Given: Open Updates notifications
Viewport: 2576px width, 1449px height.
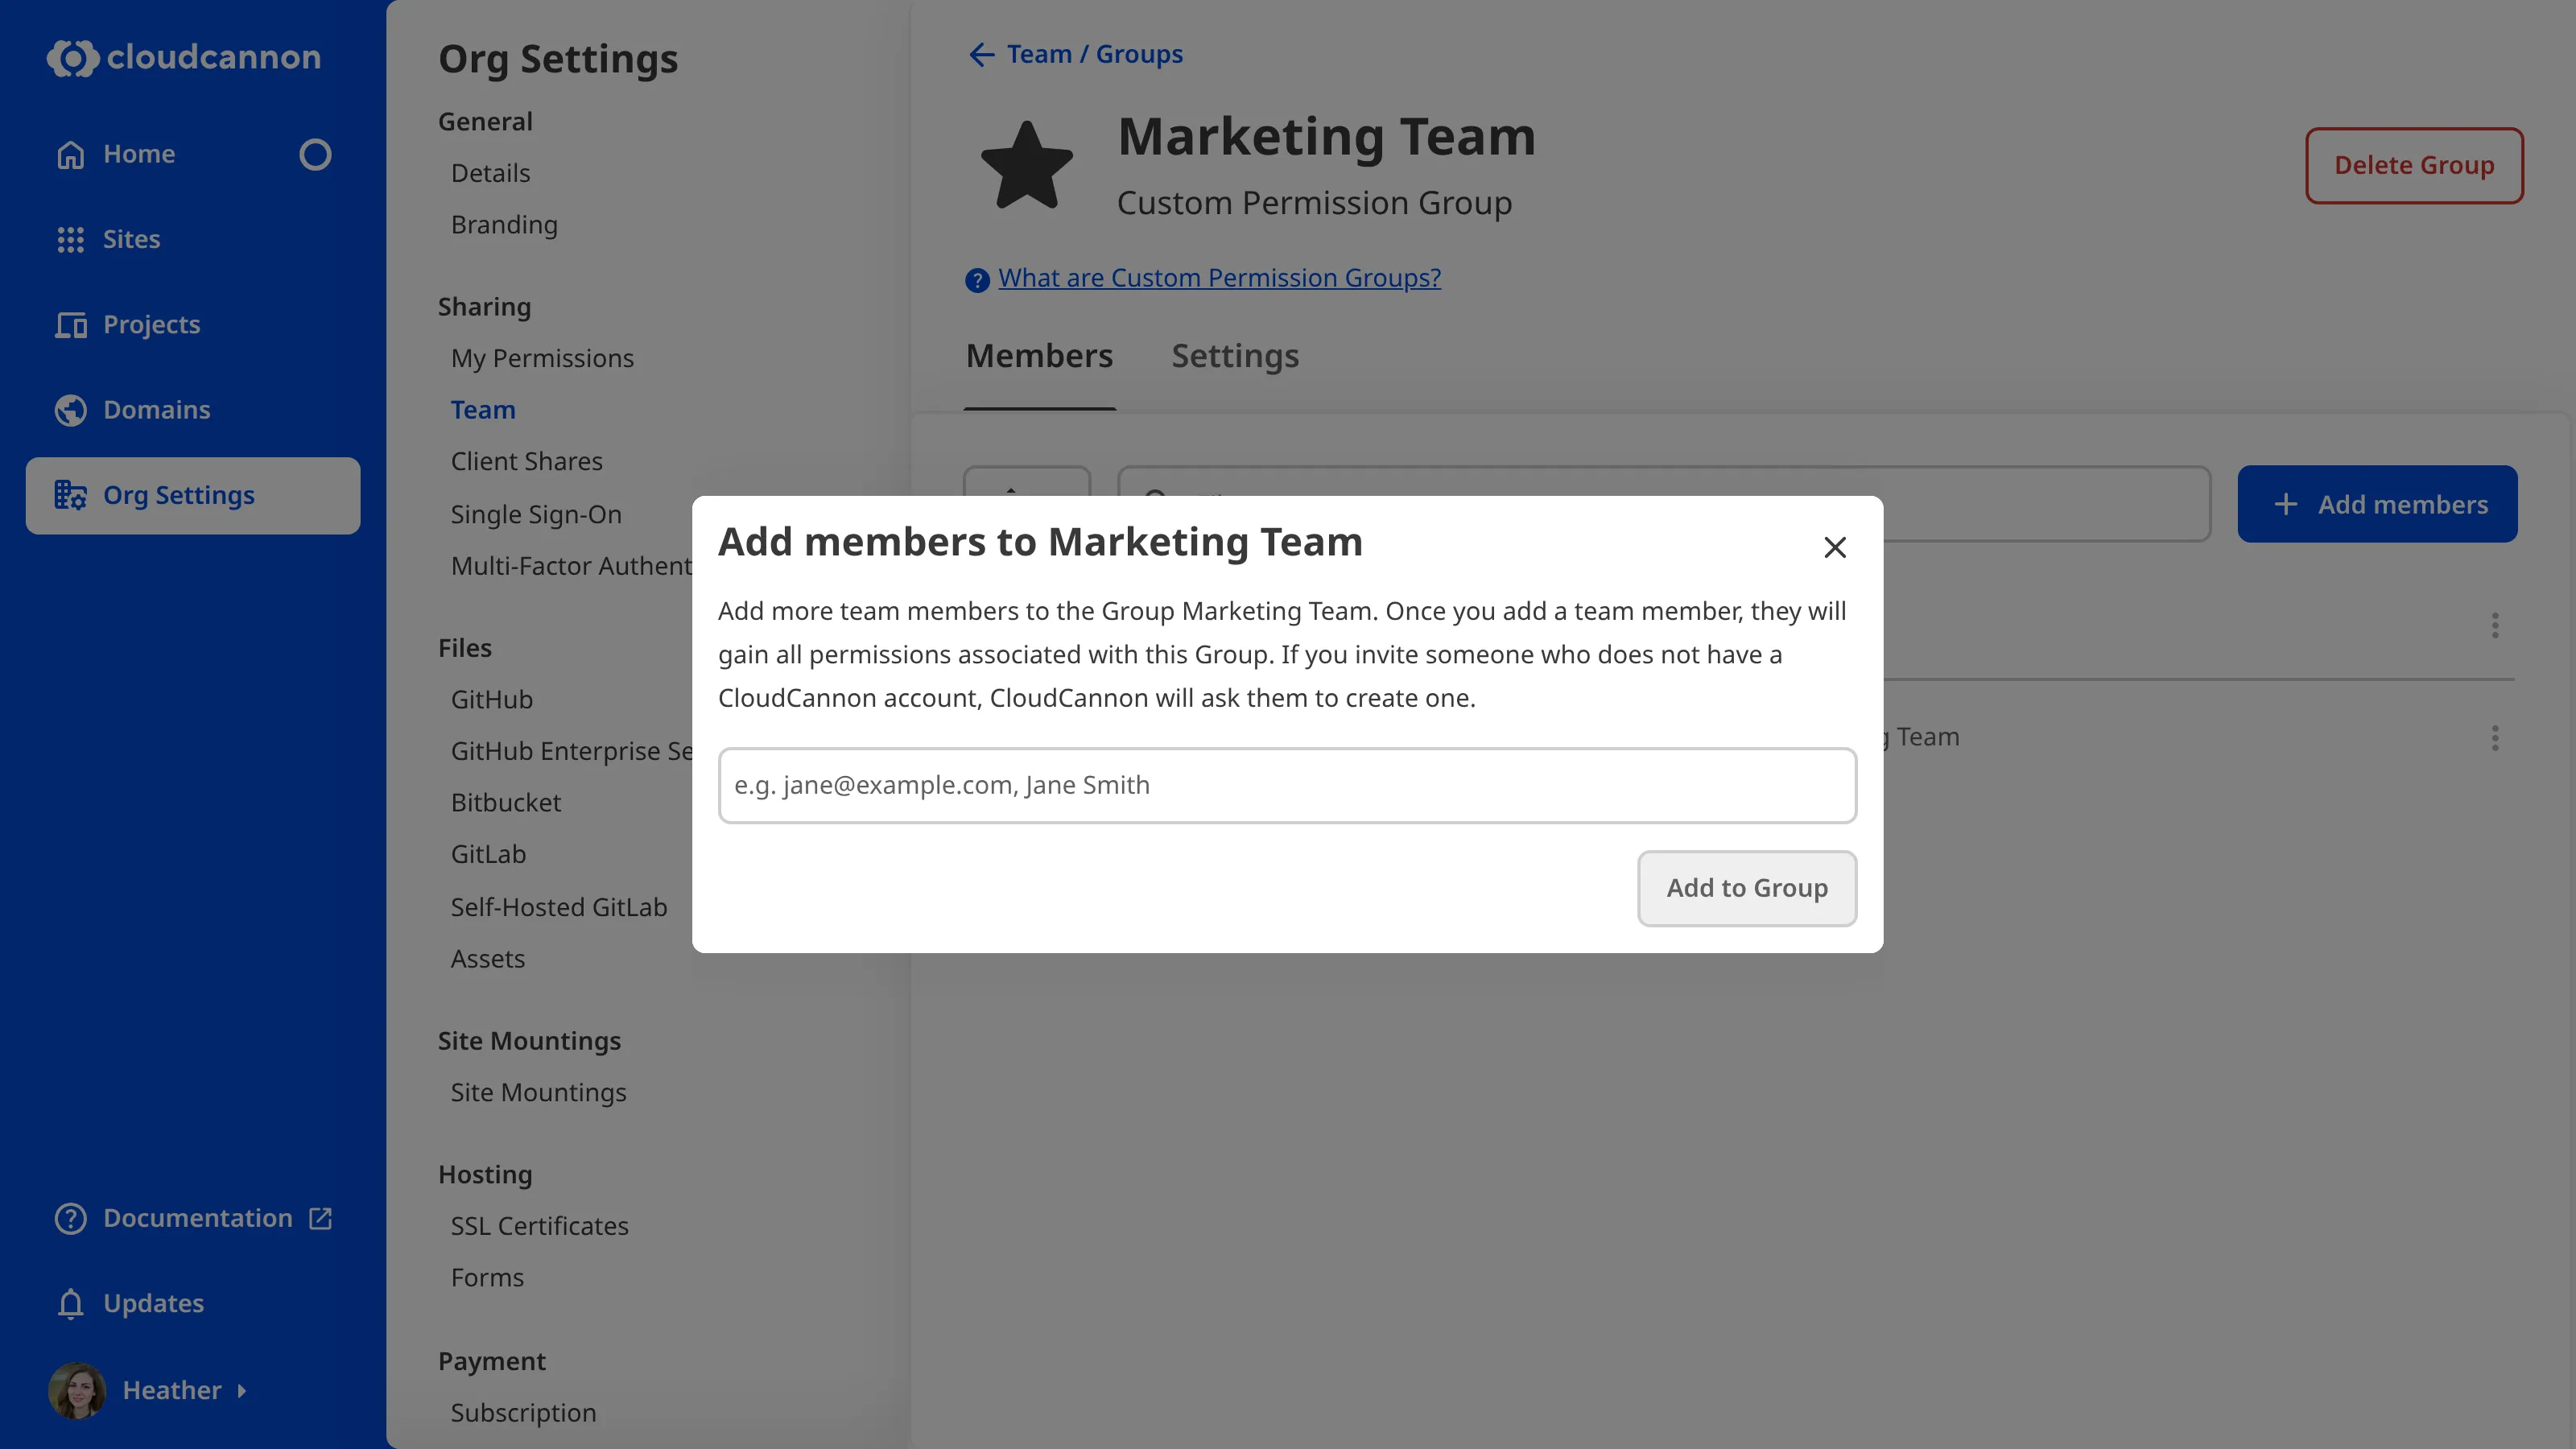Looking at the screenshot, I should [130, 1303].
